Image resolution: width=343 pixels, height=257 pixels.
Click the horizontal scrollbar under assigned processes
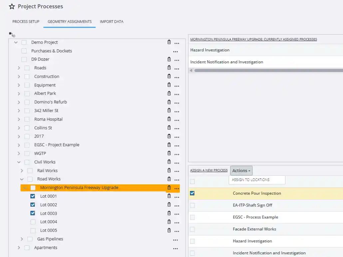(266, 70)
